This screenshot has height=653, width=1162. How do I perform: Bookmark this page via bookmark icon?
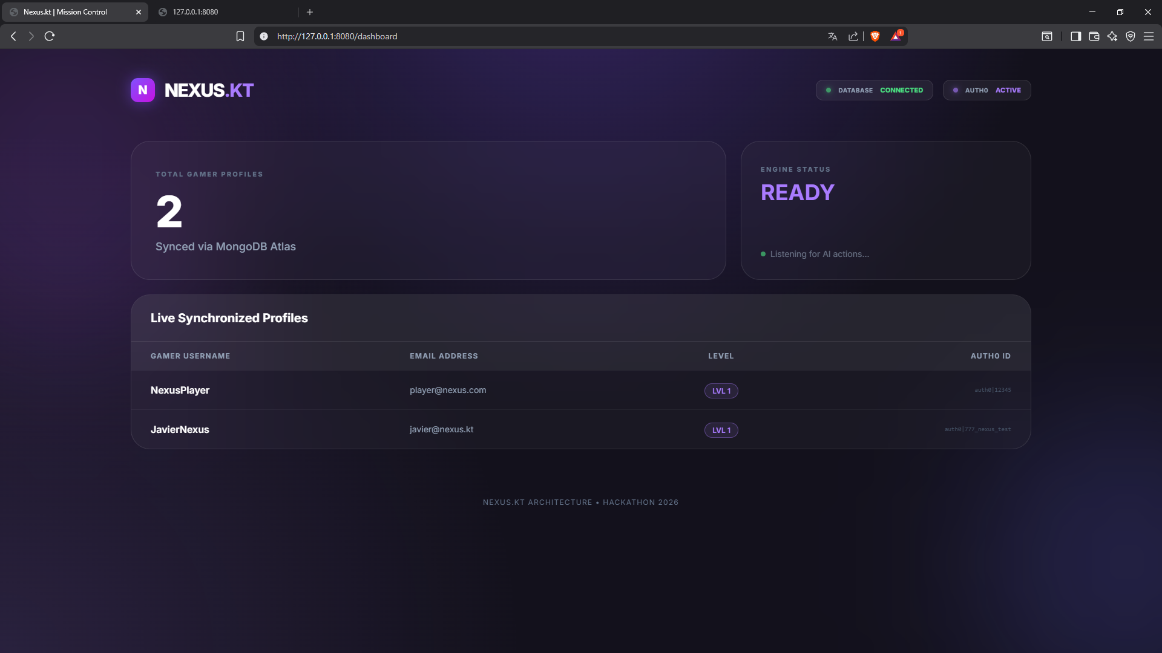(240, 36)
